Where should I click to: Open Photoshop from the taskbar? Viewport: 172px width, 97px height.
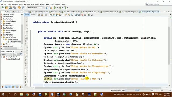(x=89, y=94)
